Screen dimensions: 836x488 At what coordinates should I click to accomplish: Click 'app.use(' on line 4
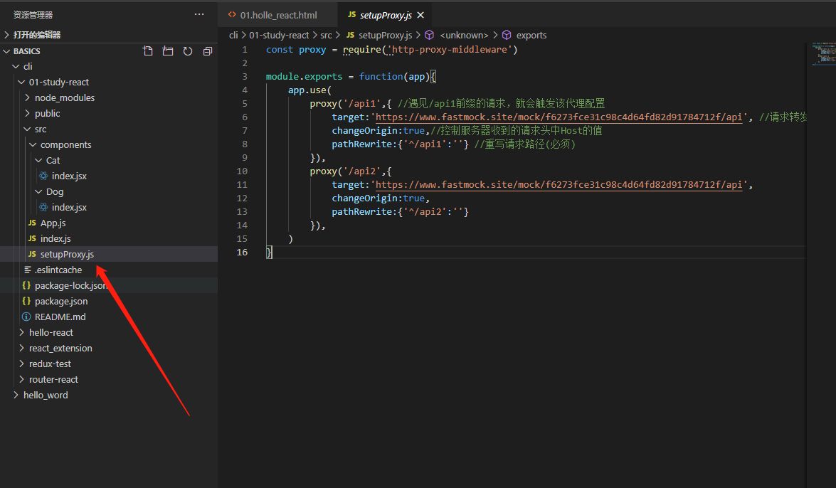(309, 90)
